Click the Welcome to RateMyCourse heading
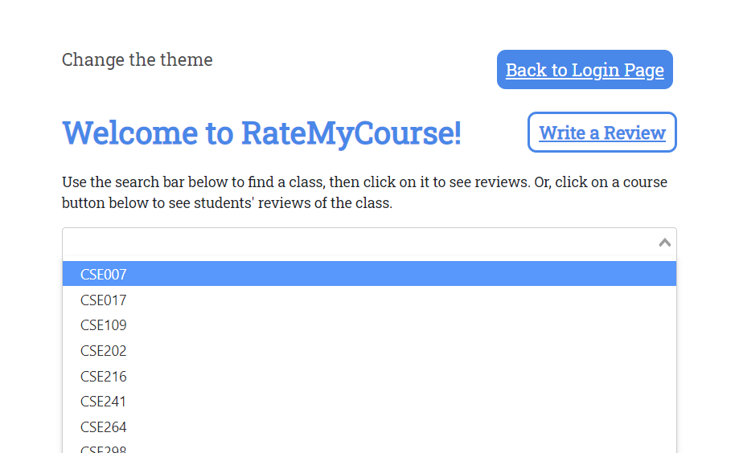This screenshot has height=453, width=739. [x=262, y=133]
